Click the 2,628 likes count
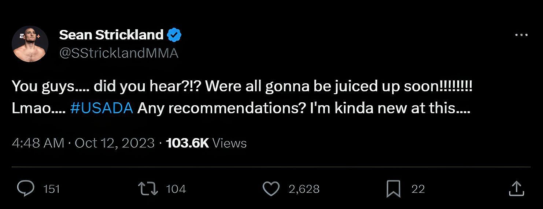The height and width of the screenshot is (209, 543). coord(304,189)
